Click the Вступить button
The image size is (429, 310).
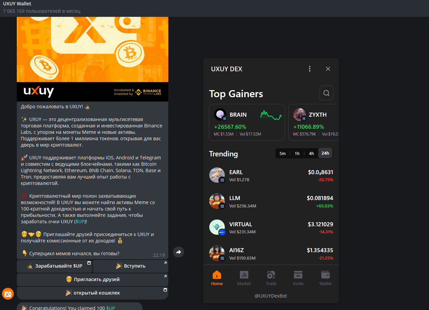coord(130,266)
